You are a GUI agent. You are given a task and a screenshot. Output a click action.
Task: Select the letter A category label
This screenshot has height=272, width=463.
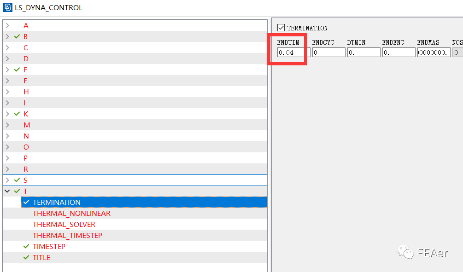26,26
